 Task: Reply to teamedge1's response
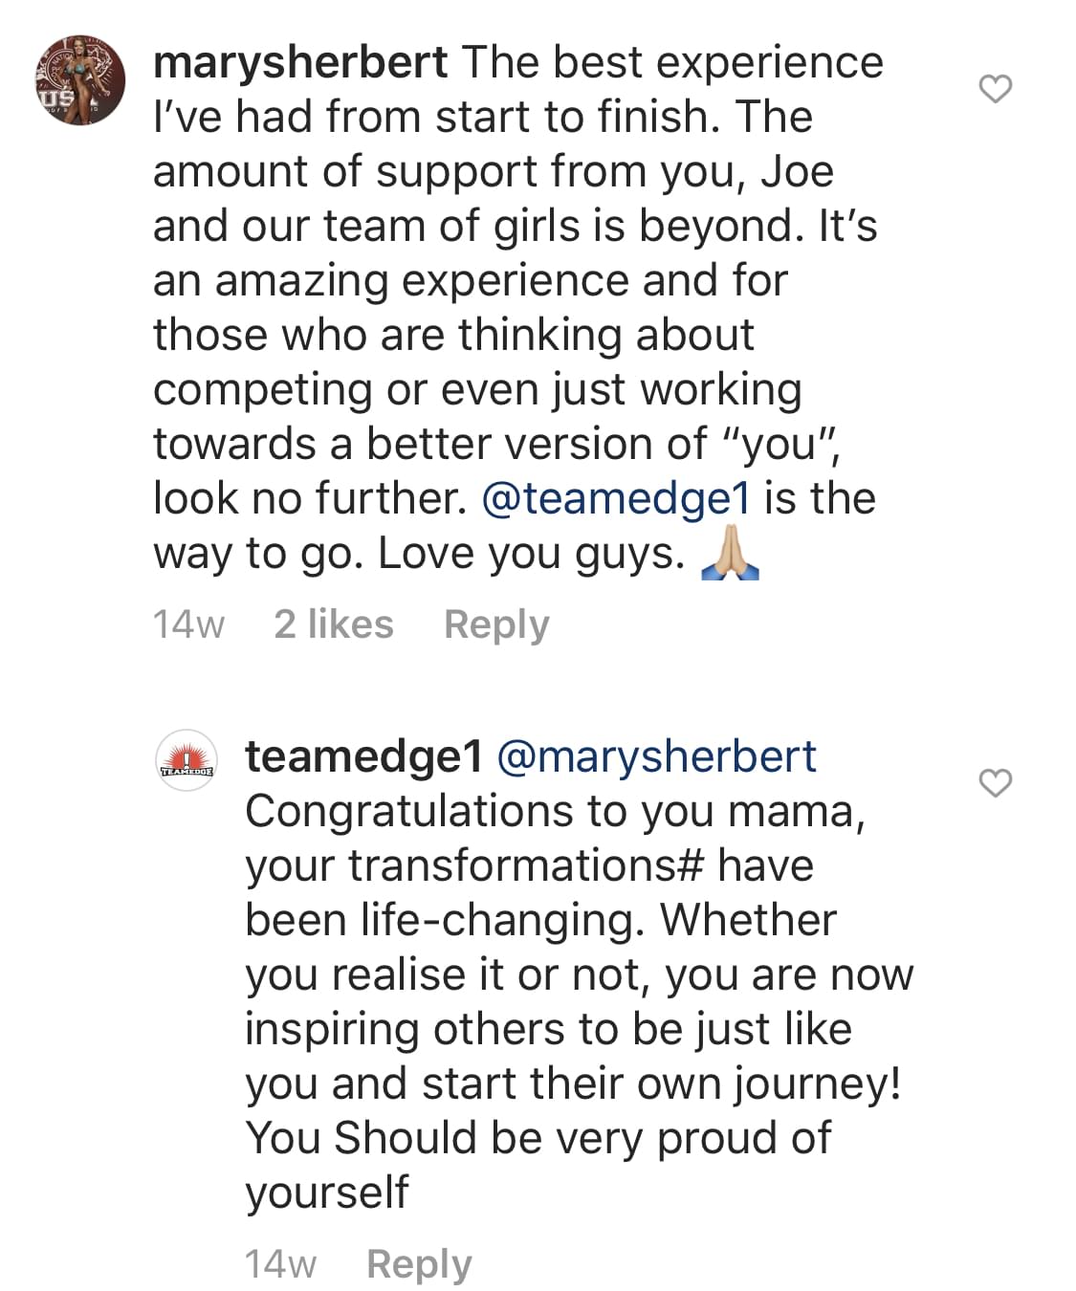pos(419,1264)
